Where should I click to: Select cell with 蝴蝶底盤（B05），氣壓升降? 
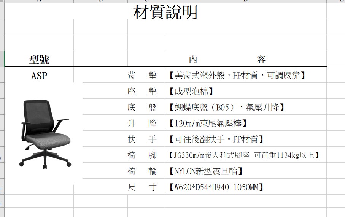tap(246, 107)
